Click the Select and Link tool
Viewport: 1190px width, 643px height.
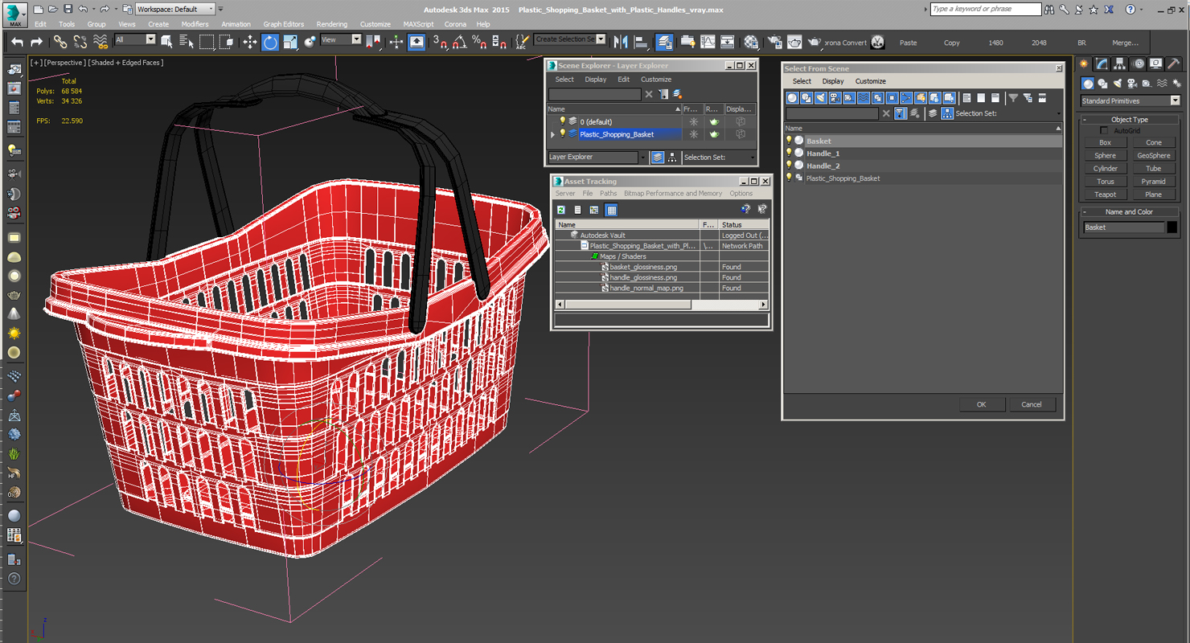60,42
